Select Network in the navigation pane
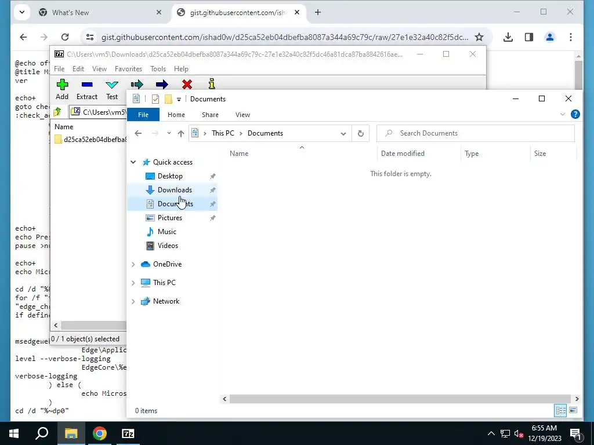Image resolution: width=594 pixels, height=445 pixels. [166, 301]
